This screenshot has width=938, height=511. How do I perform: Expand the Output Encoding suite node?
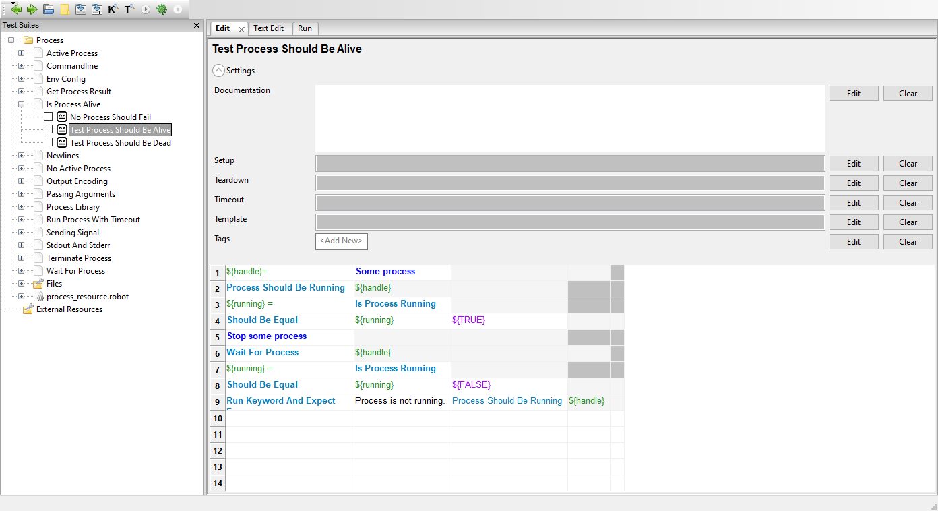click(21, 181)
